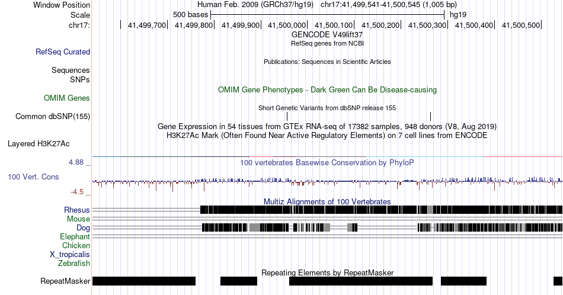563x295 pixels.
Task: Click the RepeatMasker track label
Action: click(65, 281)
